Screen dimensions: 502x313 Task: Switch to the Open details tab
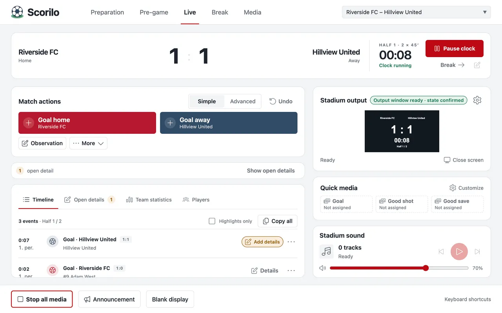89,200
